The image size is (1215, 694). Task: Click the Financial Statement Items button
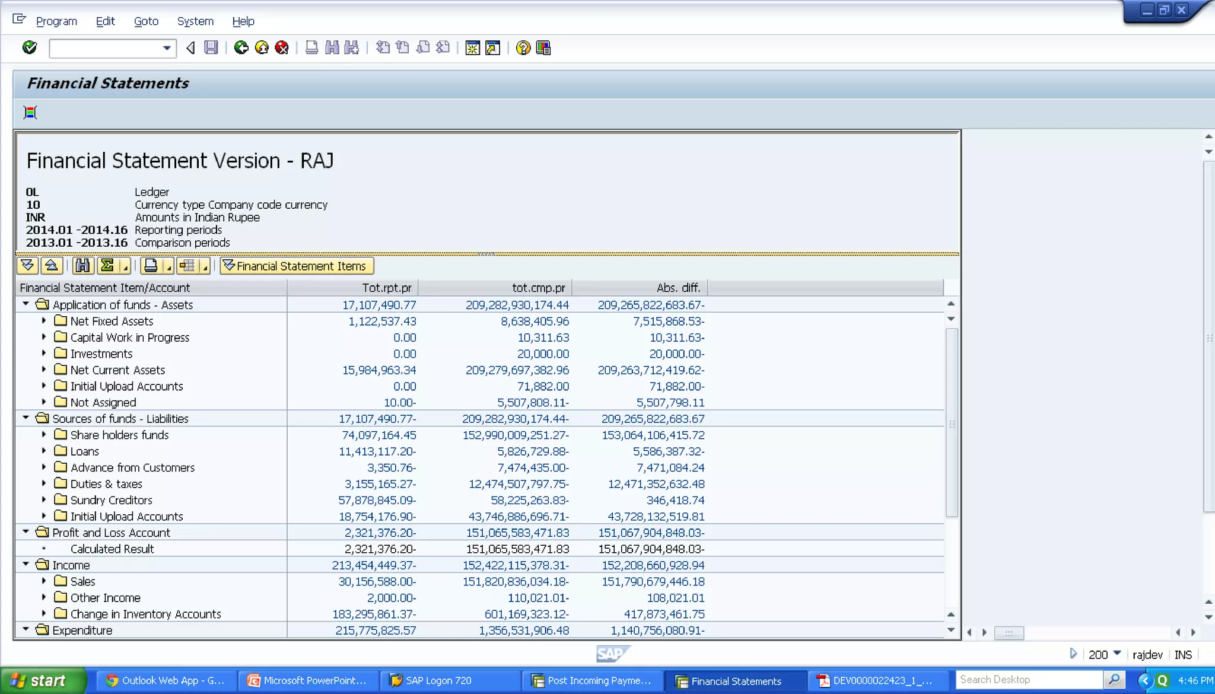click(297, 266)
